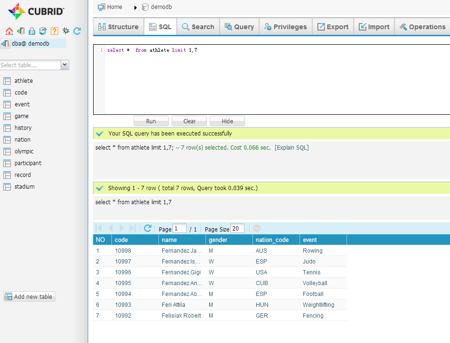
Task: Open the record table
Action: [x=23, y=175]
